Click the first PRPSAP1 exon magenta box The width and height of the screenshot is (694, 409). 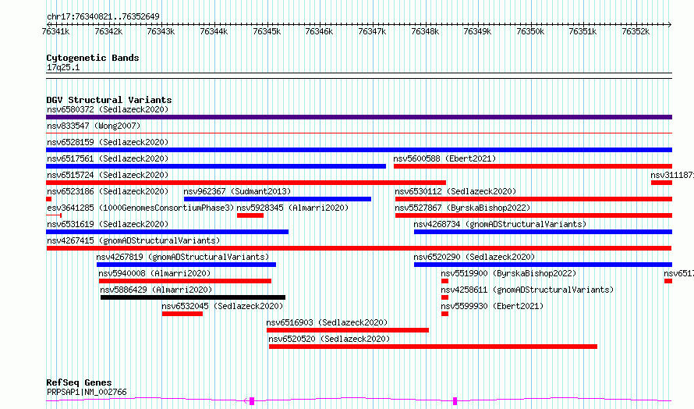click(x=252, y=401)
